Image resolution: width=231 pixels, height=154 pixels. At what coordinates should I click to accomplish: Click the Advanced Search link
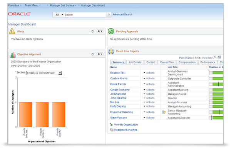tap(122, 15)
